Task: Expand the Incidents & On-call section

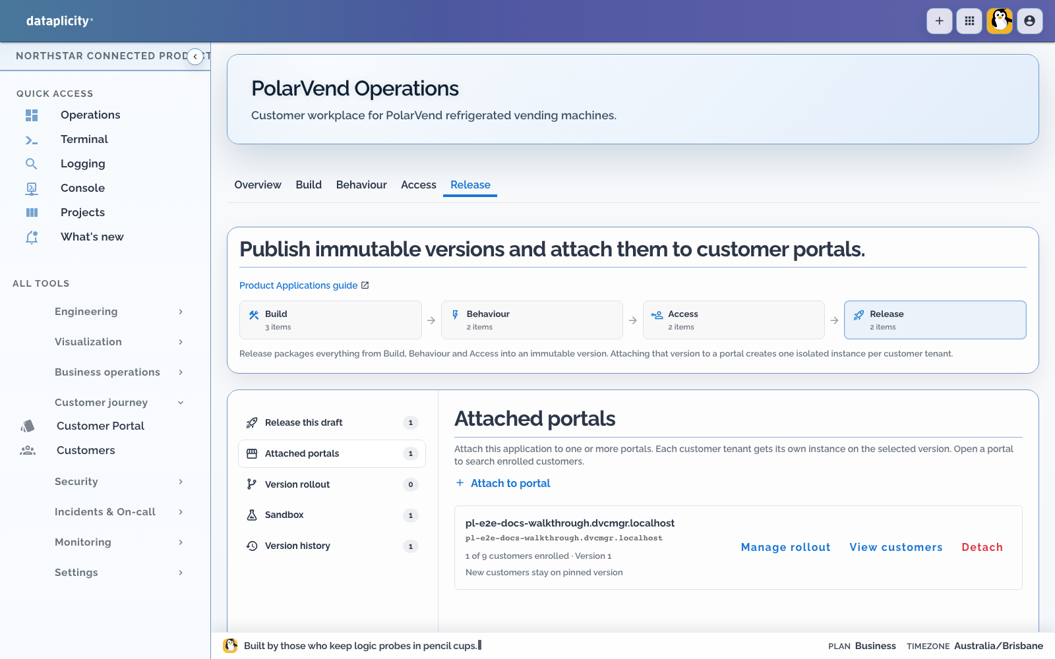Action: 119,512
